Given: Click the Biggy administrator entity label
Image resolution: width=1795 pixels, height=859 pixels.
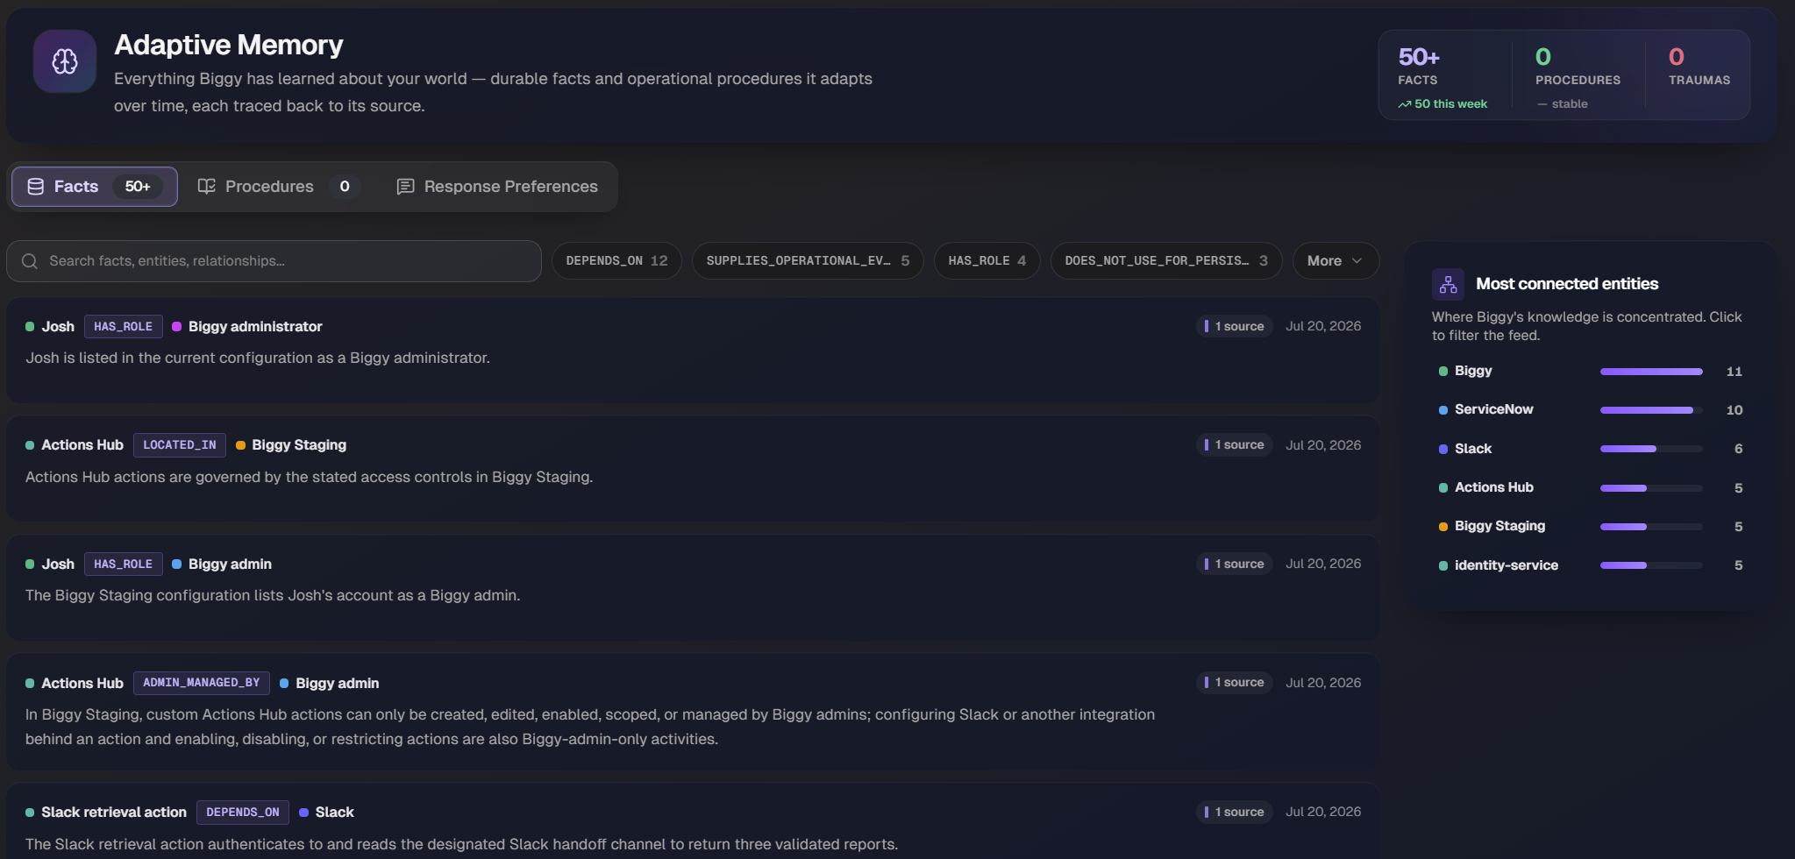Looking at the screenshot, I should [x=255, y=327].
